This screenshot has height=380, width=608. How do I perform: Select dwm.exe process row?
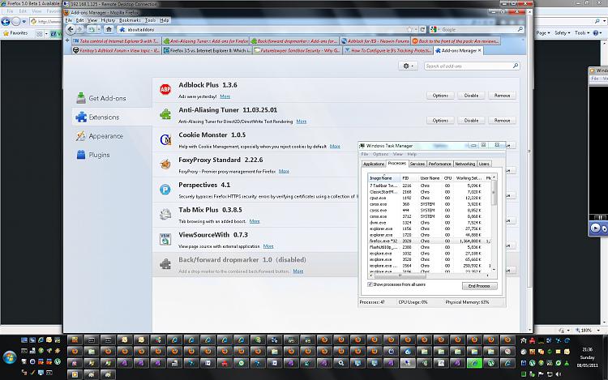point(430,223)
